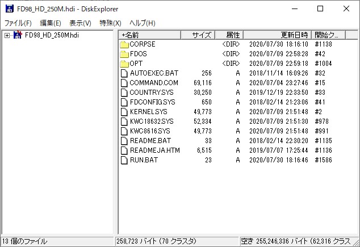Select the READMEJA.HTM file name
360x247 pixels.
coord(155,150)
